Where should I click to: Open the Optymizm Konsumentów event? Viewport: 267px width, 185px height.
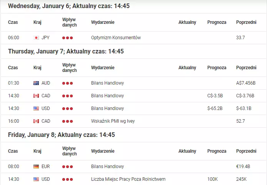[x=116, y=38]
